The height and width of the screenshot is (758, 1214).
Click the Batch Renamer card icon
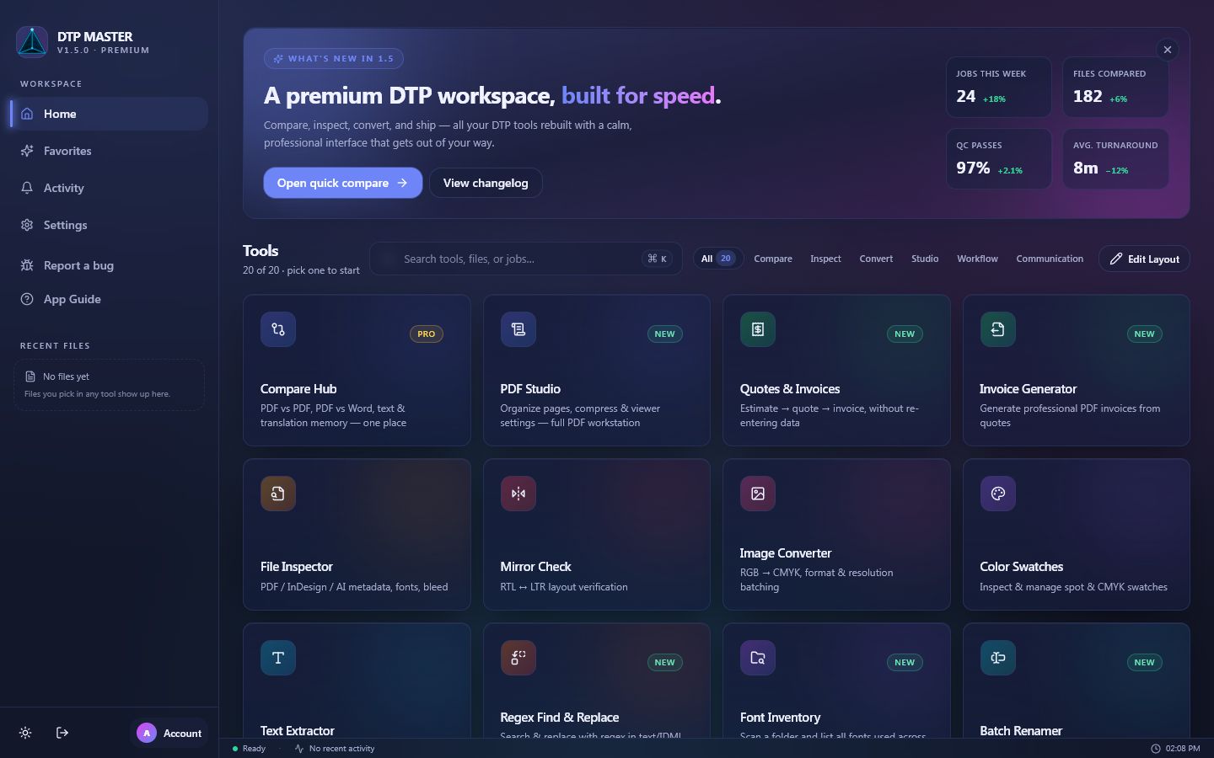[997, 658]
